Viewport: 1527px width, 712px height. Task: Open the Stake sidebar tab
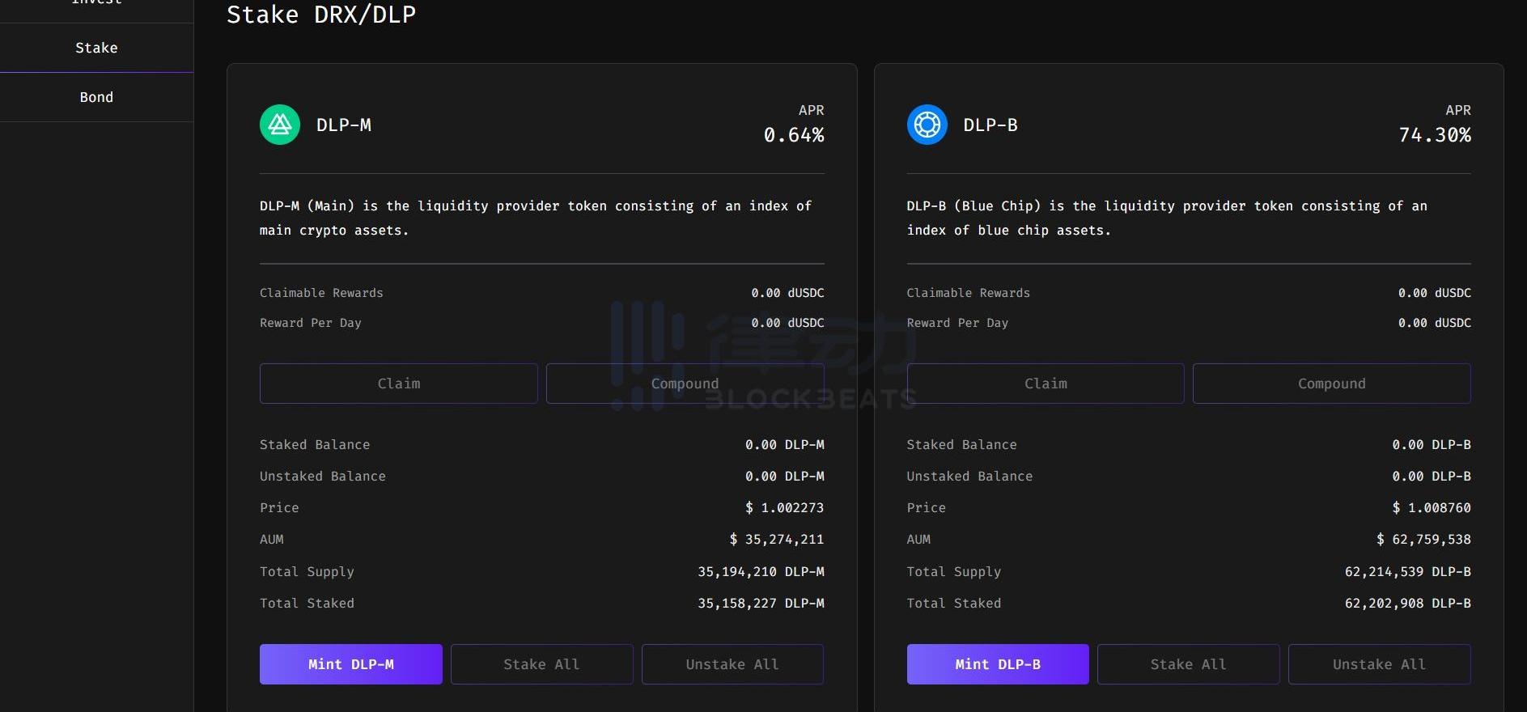click(x=96, y=48)
